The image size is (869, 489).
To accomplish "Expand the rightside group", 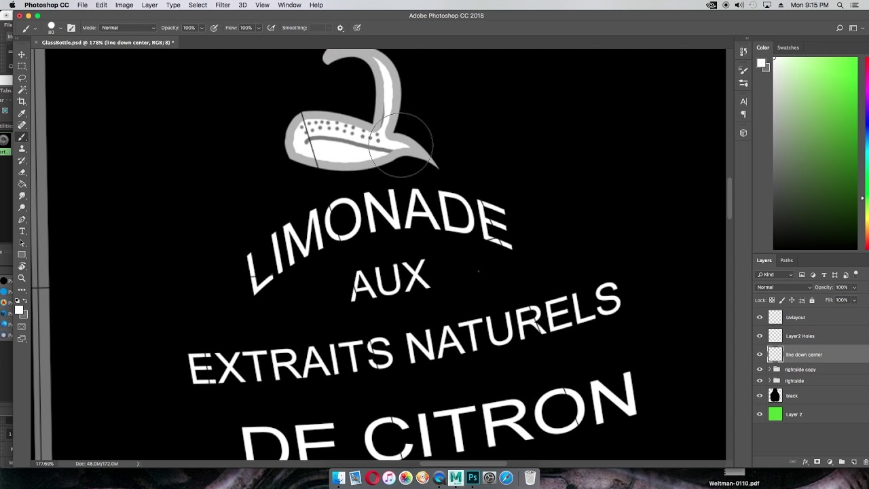I will tap(769, 381).
